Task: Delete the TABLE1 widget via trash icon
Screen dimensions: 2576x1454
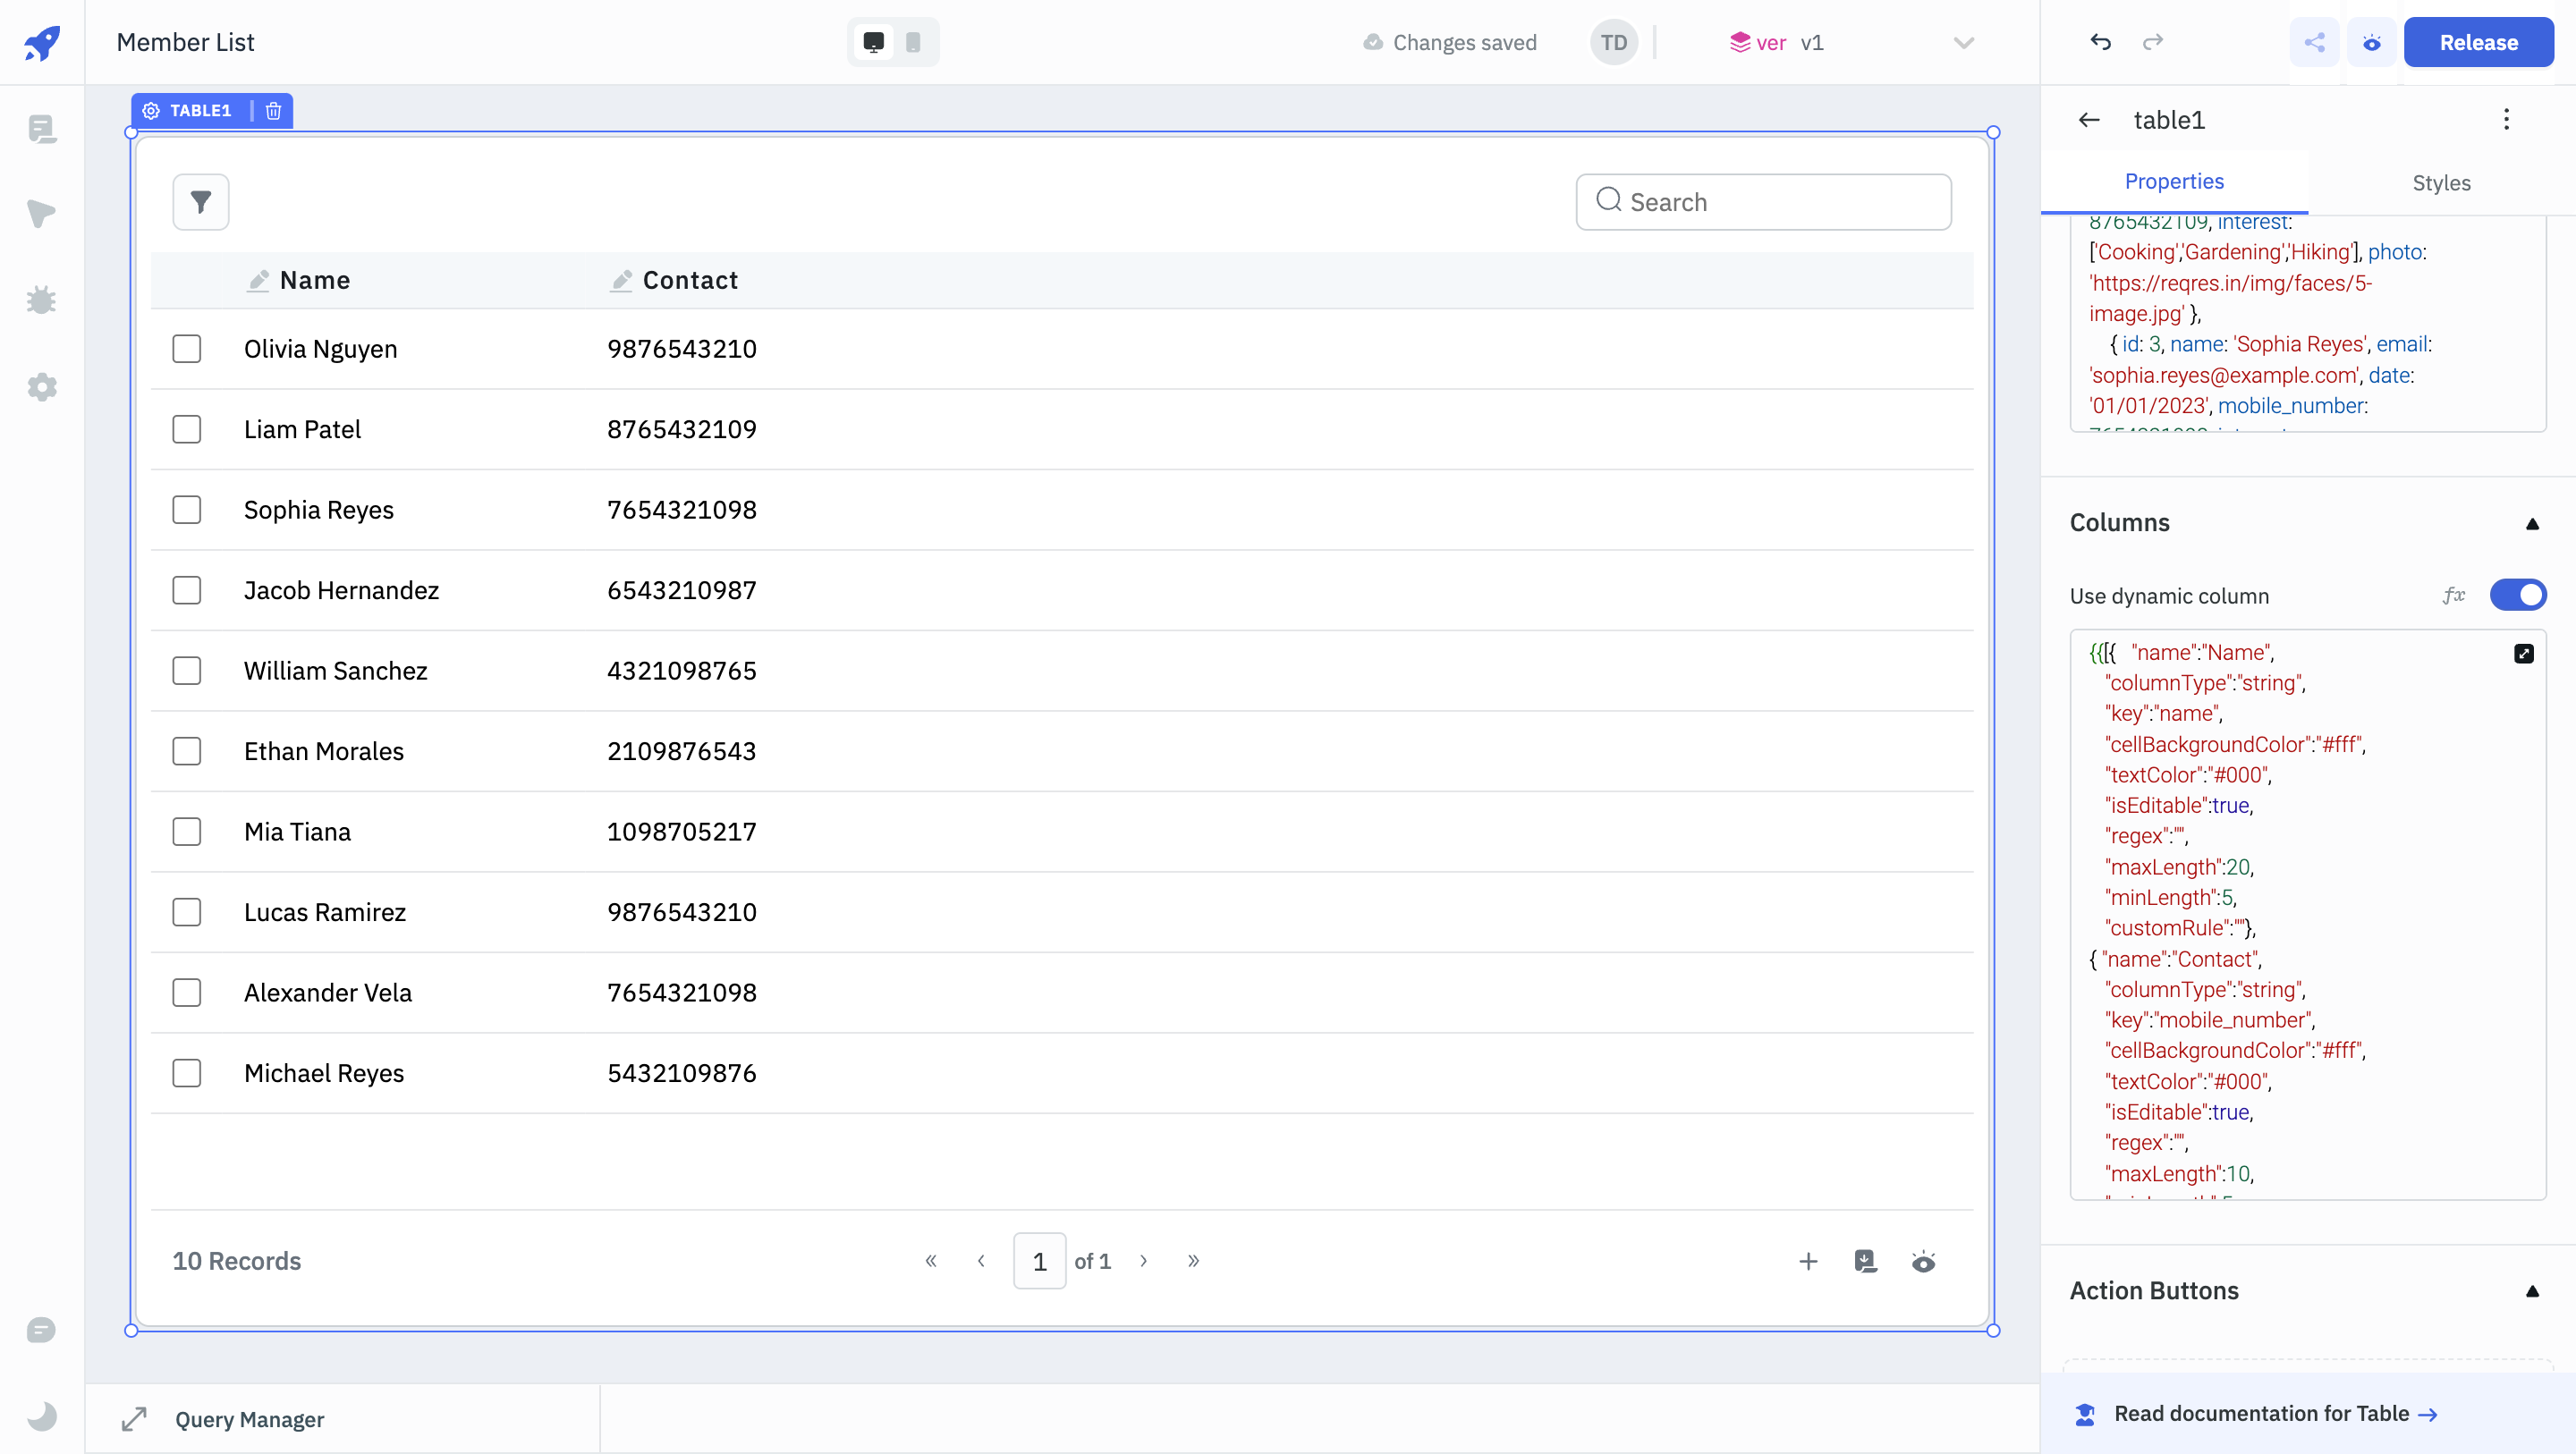Action: [274, 111]
